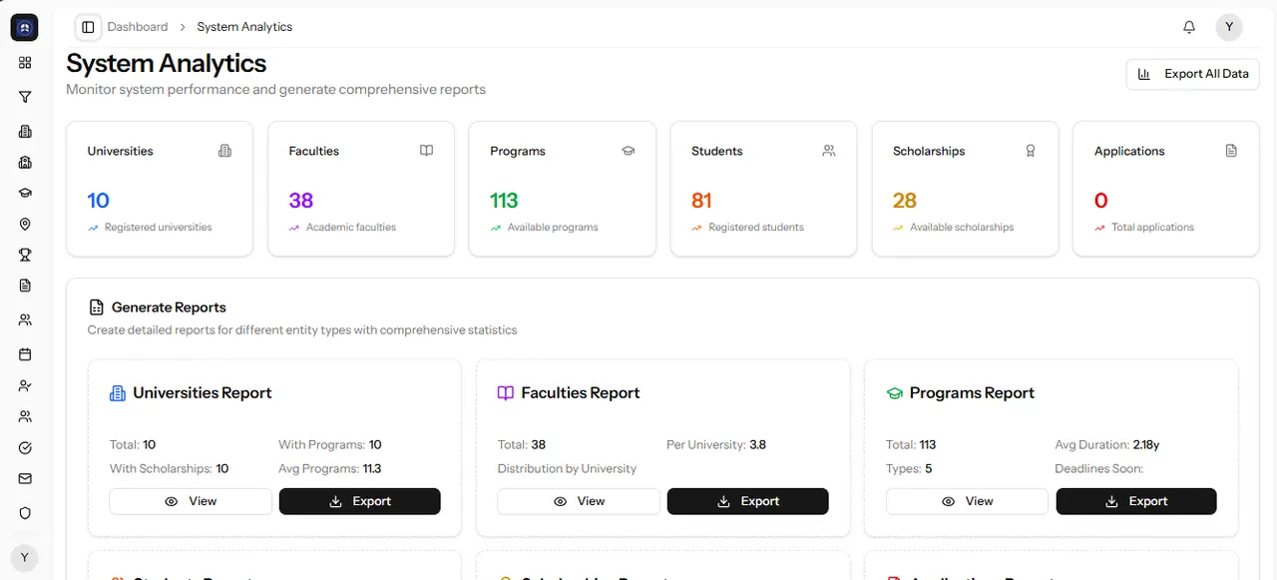Click the Programs count "113" in green

point(504,201)
